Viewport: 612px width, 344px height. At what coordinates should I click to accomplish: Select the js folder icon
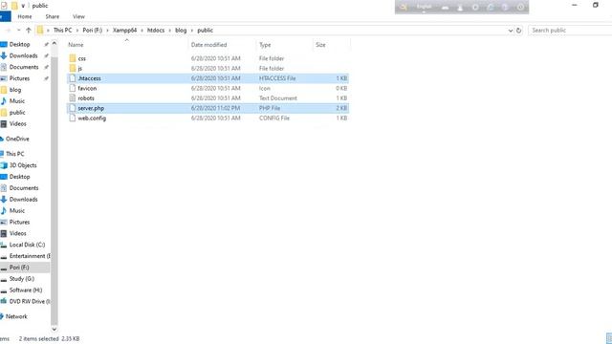pyautogui.click(x=73, y=68)
